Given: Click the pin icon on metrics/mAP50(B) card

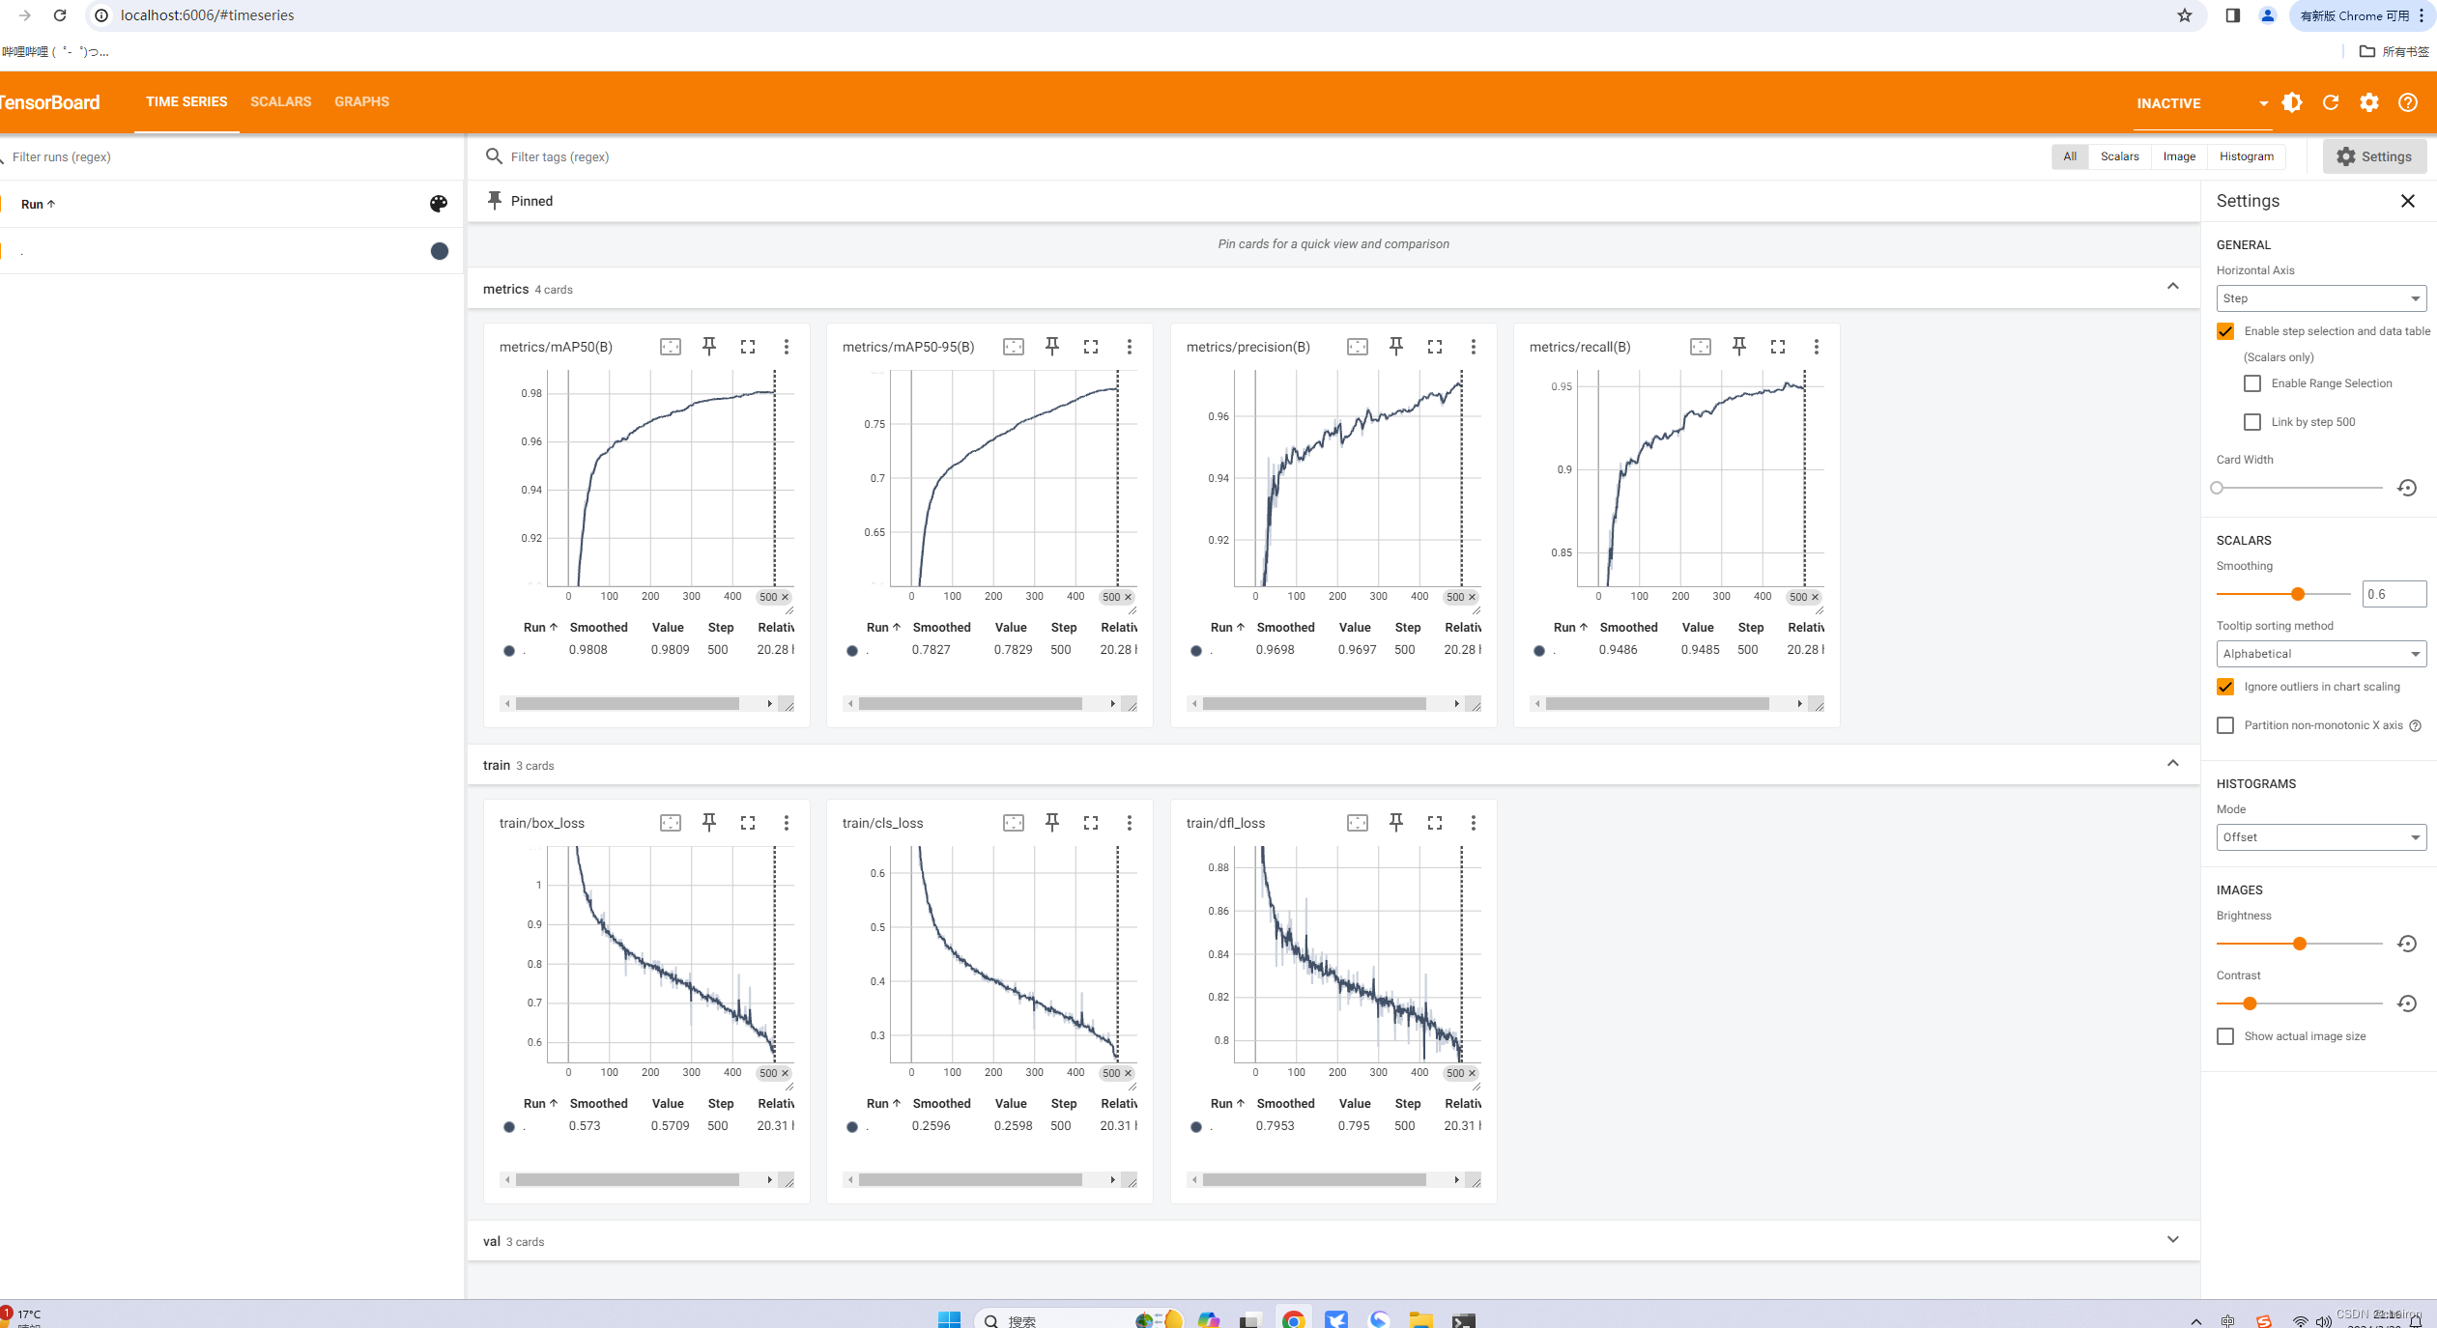Looking at the screenshot, I should click(x=710, y=345).
